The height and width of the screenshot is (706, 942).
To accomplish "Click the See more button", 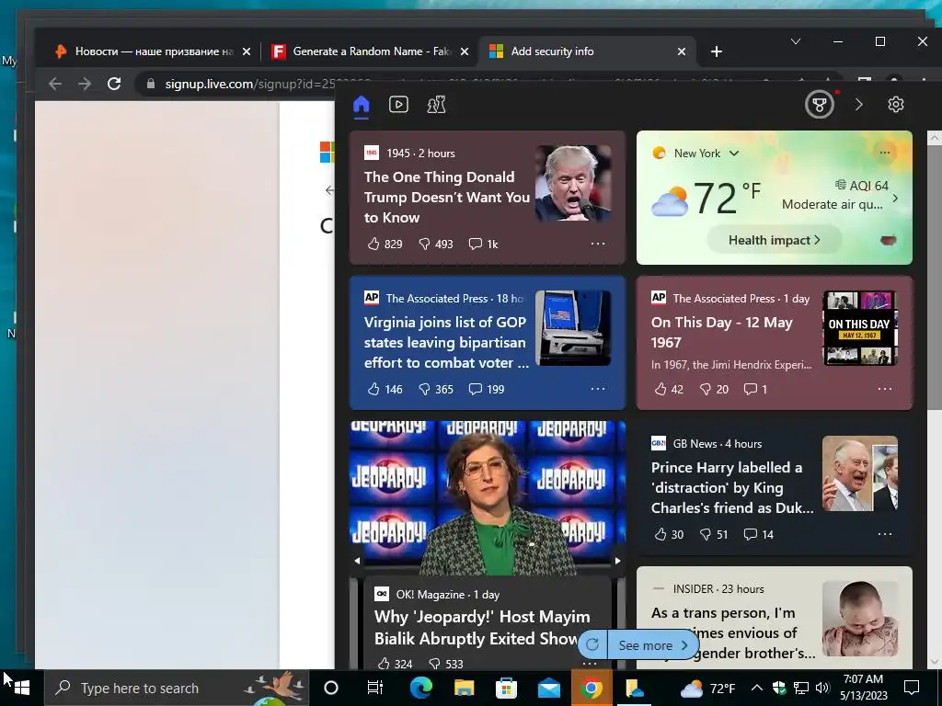I will tap(653, 645).
